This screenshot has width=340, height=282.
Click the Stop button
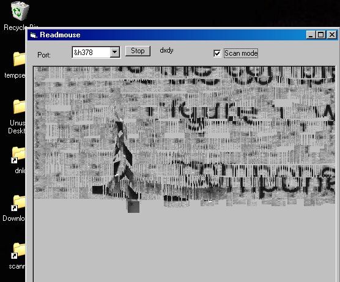138,51
